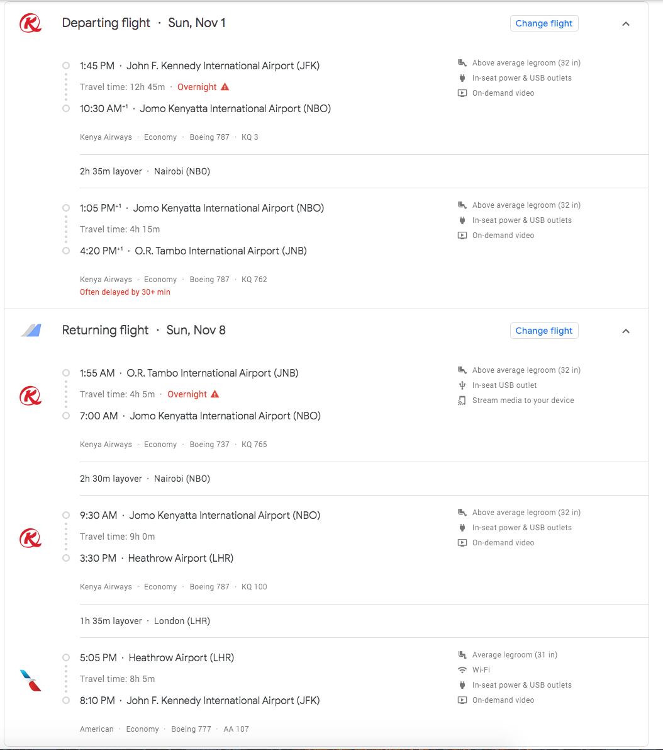The width and height of the screenshot is (663, 750).
Task: Click the Departing flight Sun, Nov 1 header
Action: [143, 23]
